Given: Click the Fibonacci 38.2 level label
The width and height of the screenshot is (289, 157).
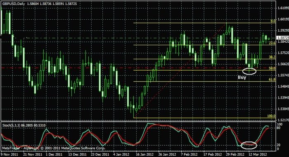Looking at the screenshot, I should coord(272,57).
